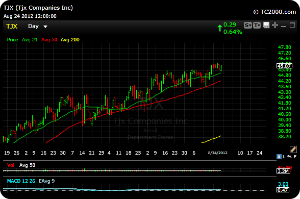Click the 3.2M volume value box
300x199 pixels.
pos(283,171)
